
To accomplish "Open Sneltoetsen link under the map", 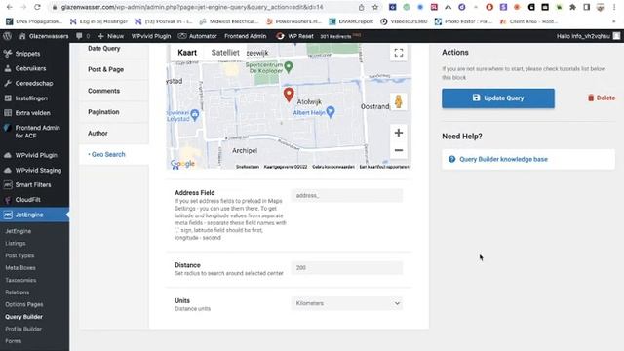I will click(248, 167).
